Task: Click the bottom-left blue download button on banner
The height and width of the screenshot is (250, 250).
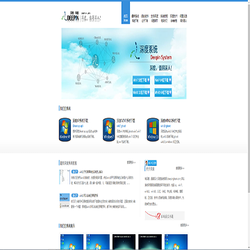Action: tap(141, 92)
